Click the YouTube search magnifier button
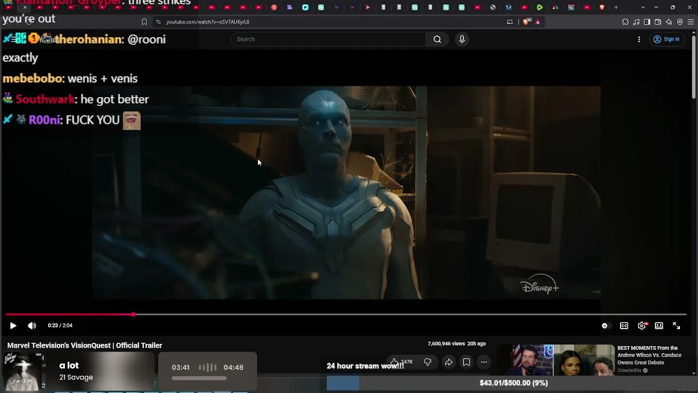This screenshot has width=698, height=393. [x=437, y=39]
